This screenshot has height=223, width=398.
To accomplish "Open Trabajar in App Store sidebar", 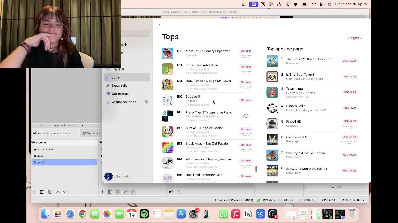I will 127,69.
